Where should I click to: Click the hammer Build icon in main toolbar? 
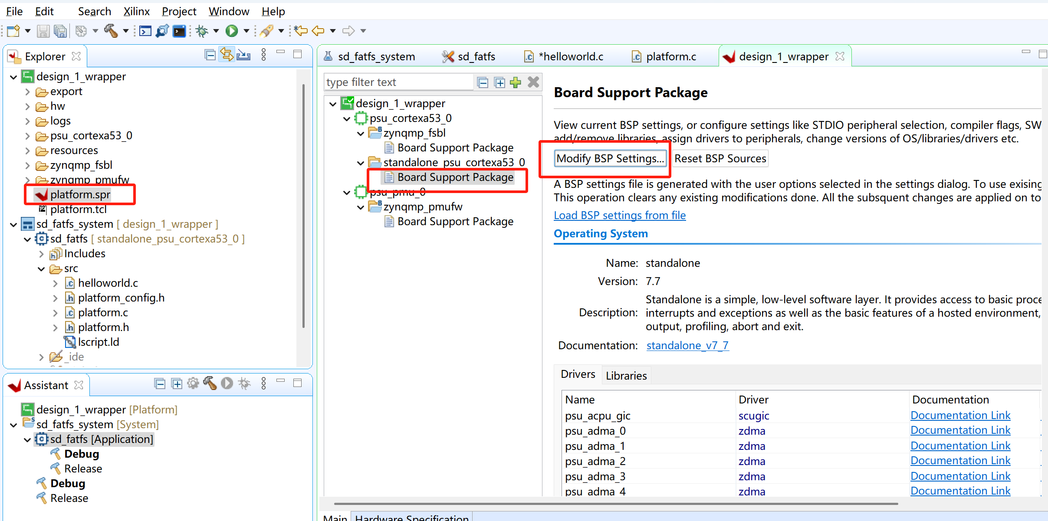pyautogui.click(x=111, y=31)
